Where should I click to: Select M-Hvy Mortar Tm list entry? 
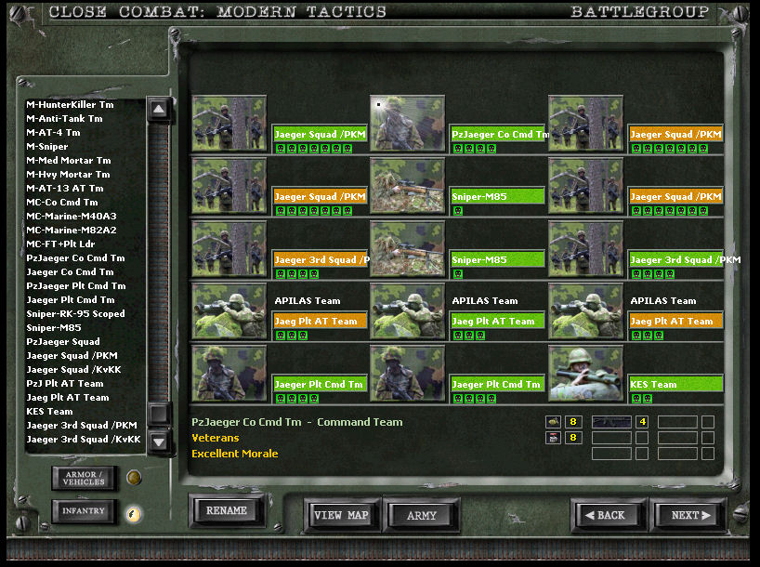[x=68, y=175]
